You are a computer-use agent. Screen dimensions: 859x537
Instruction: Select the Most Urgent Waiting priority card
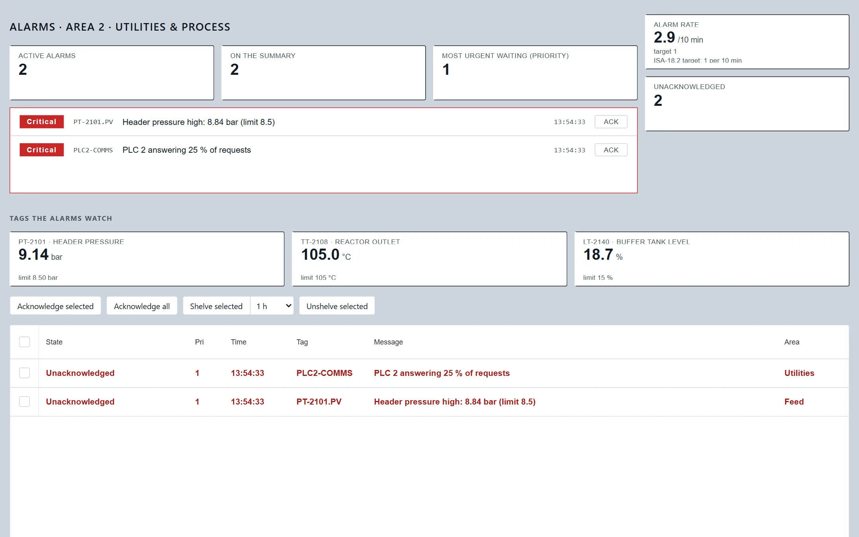tap(535, 73)
